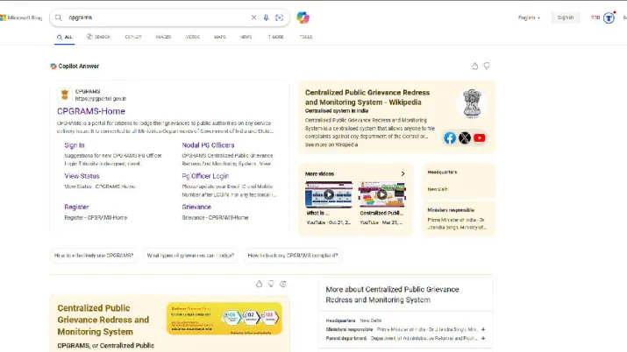Click 'What types of grievances can I lodge?' suggestion
Image resolution: width=627 pixels, height=352 pixels.
pos(190,256)
